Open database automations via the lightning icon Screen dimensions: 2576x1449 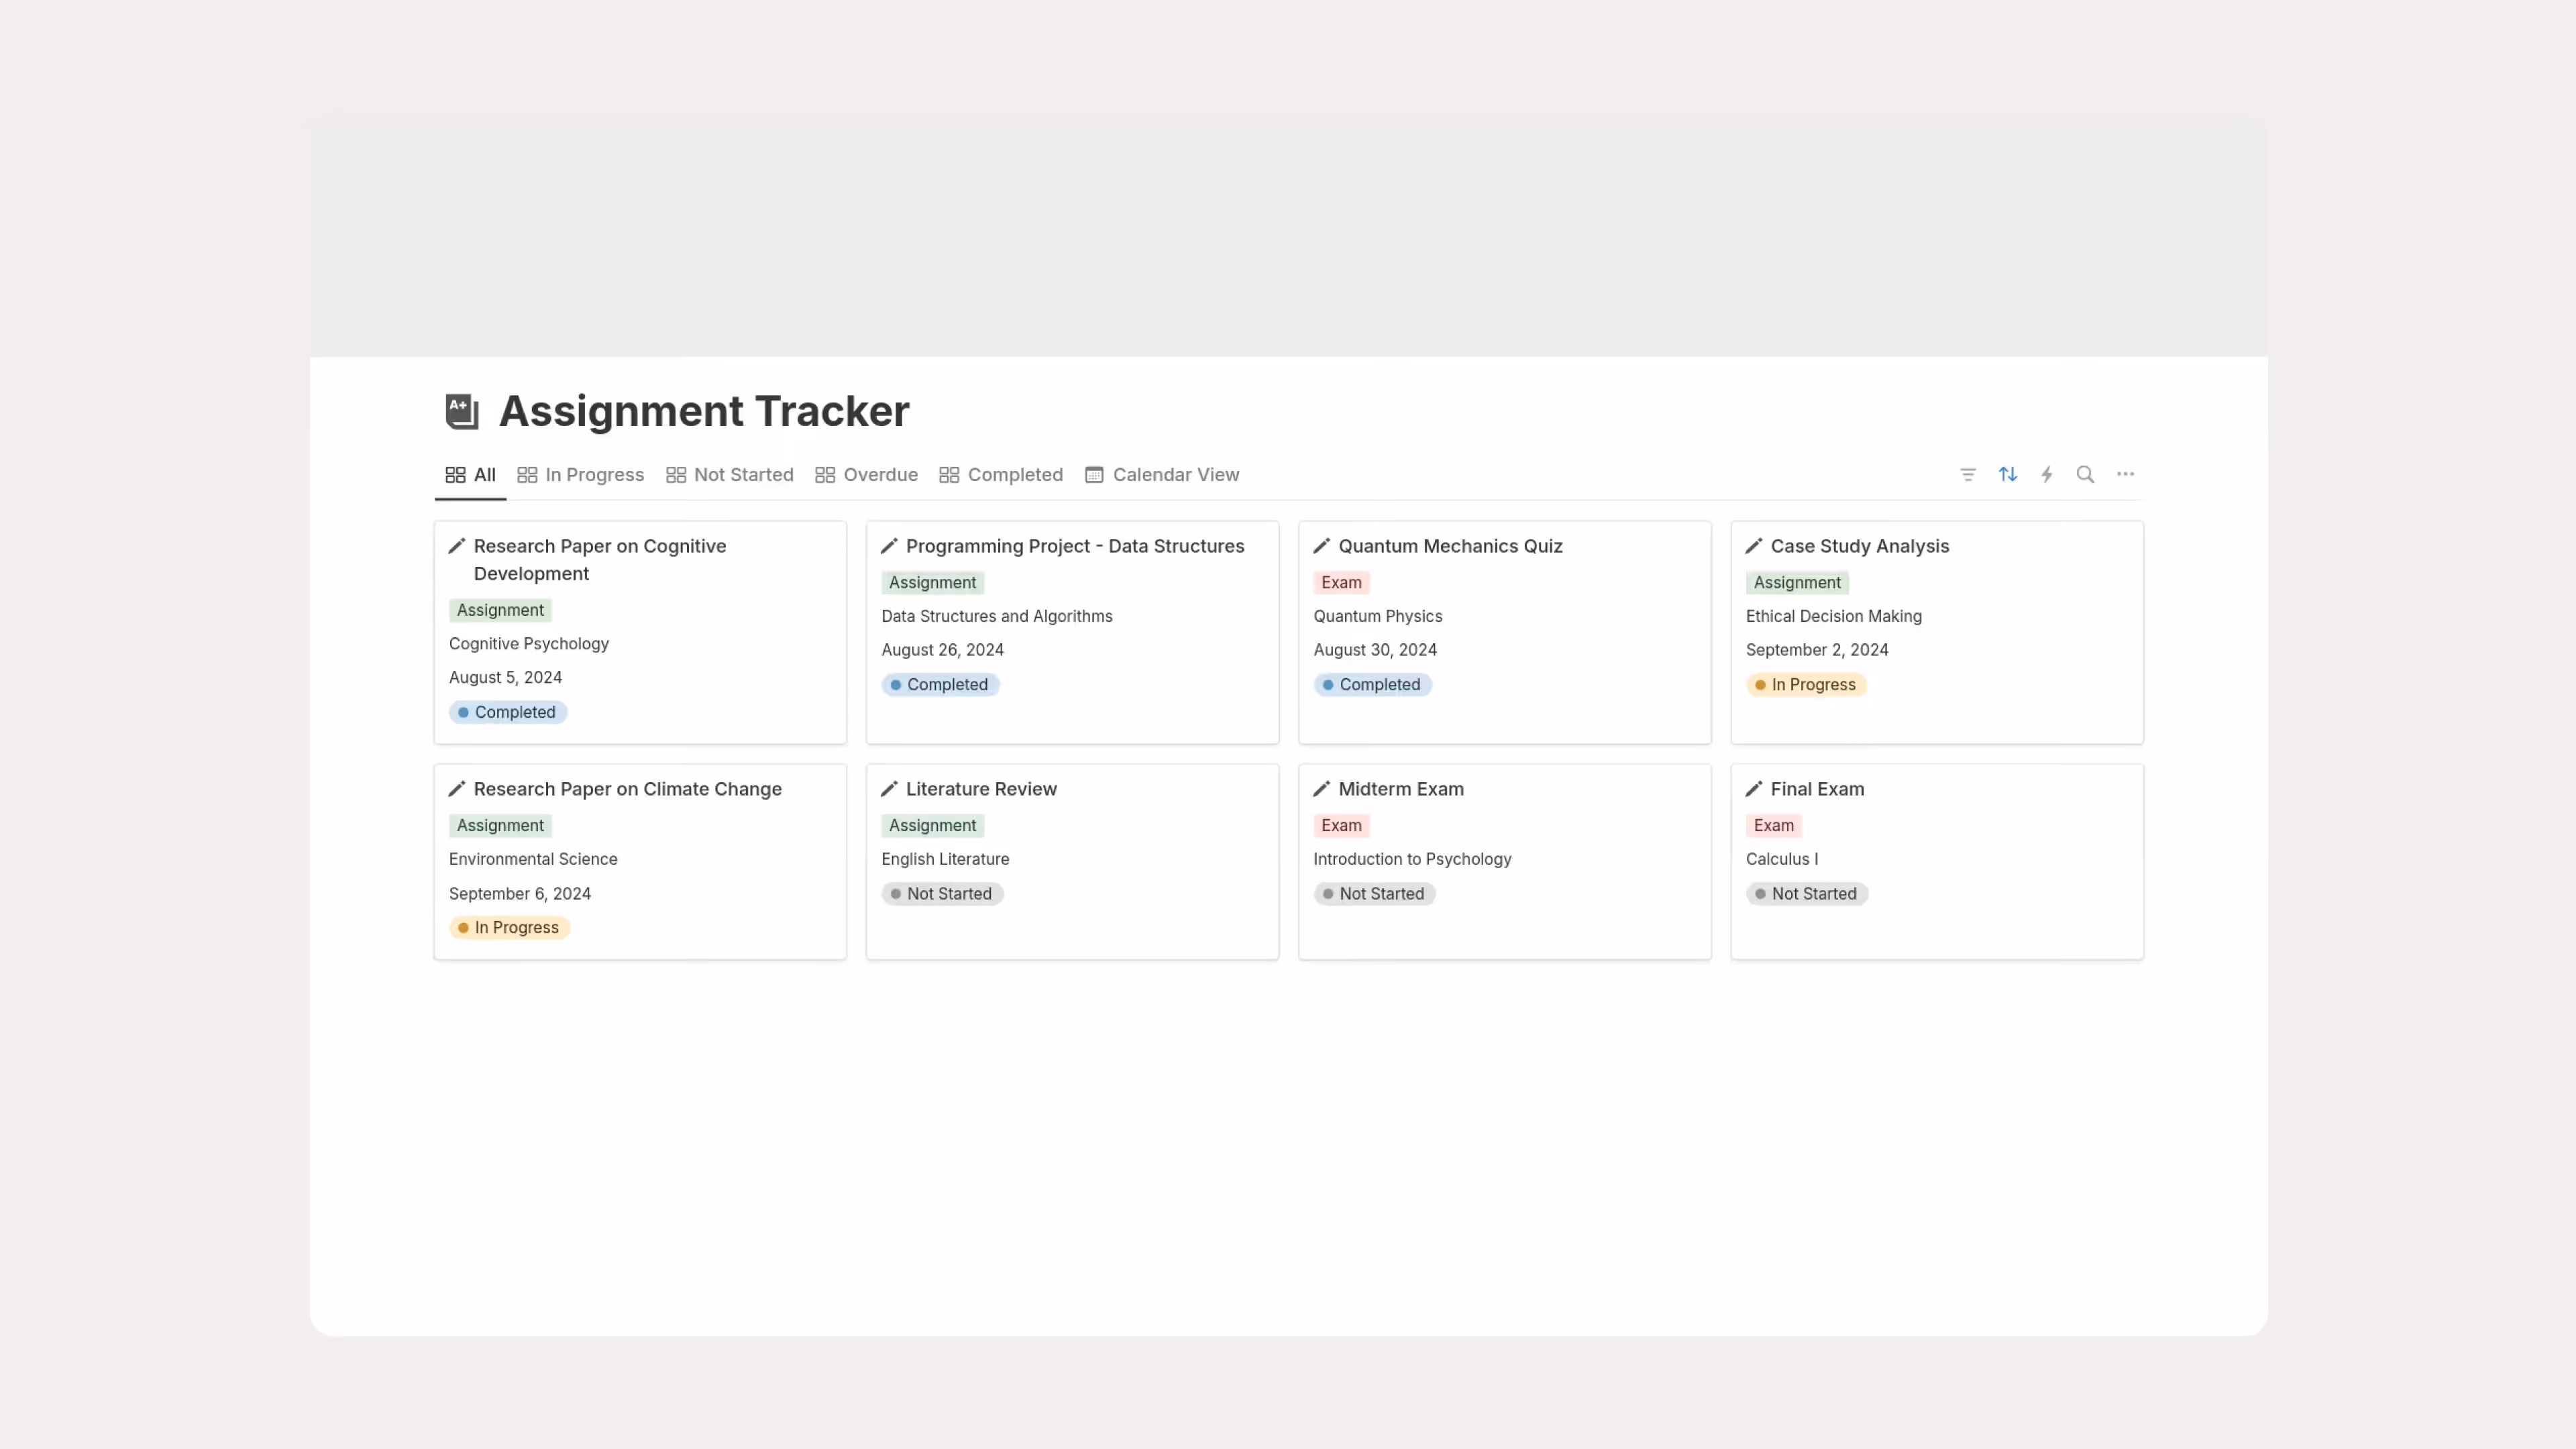2046,474
